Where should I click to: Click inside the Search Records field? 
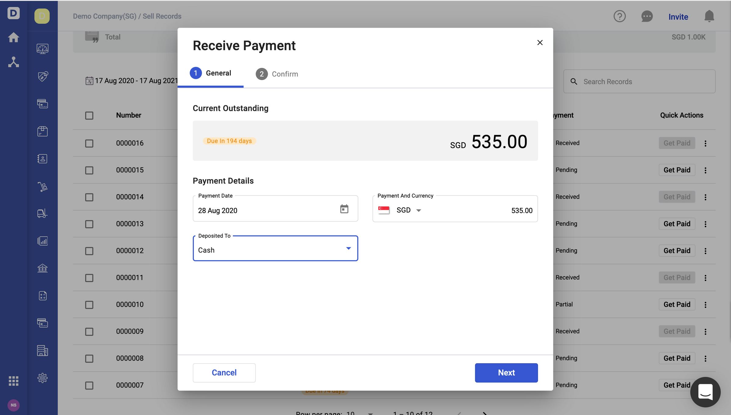click(639, 81)
